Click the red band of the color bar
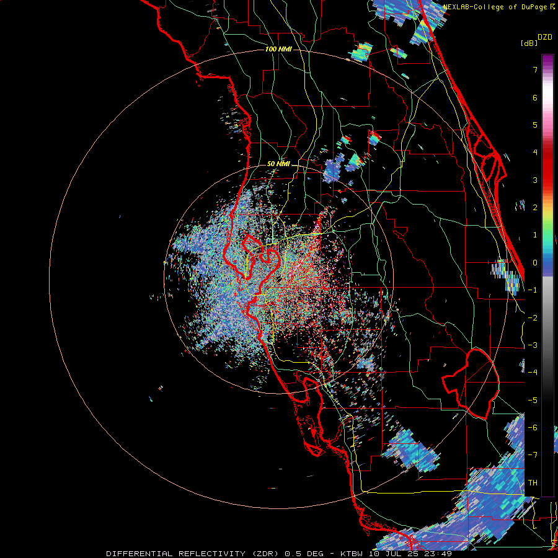The width and height of the screenshot is (558, 558). pos(547,167)
